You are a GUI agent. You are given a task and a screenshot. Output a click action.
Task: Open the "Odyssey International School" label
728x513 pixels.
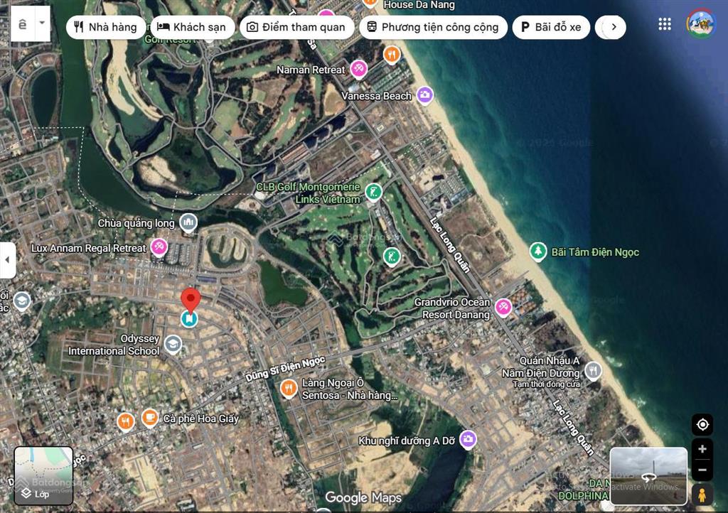click(x=114, y=345)
